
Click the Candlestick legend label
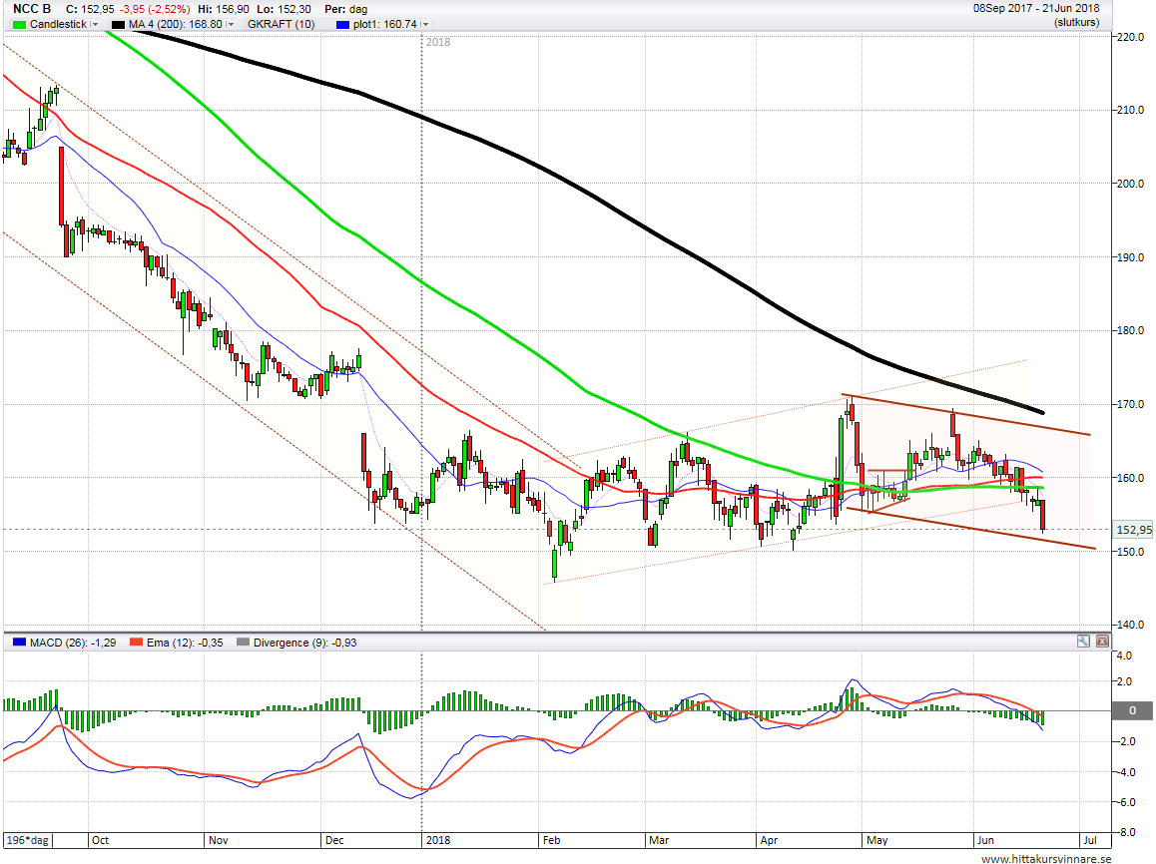coord(58,24)
